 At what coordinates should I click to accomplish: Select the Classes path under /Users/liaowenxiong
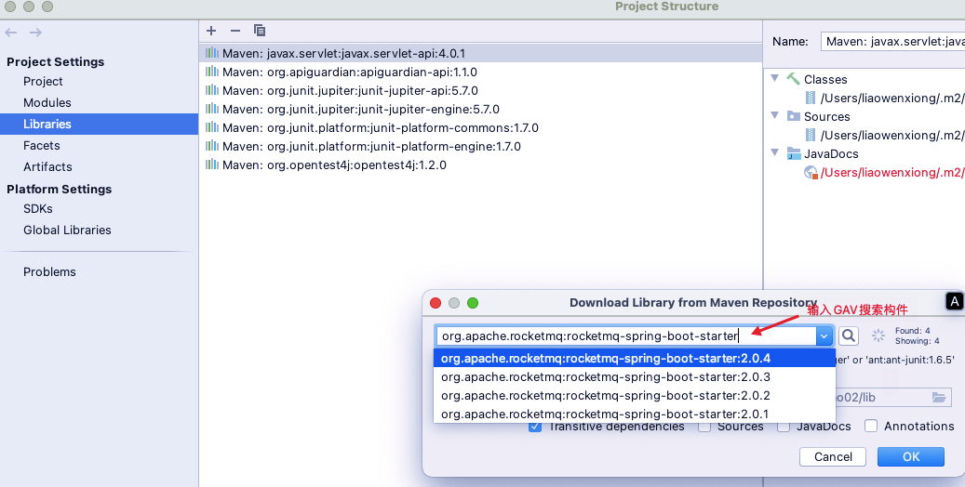(891, 98)
